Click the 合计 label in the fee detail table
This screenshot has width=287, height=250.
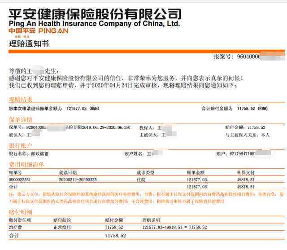click(x=13, y=187)
